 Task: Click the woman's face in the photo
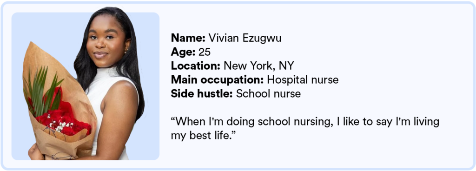(106, 42)
